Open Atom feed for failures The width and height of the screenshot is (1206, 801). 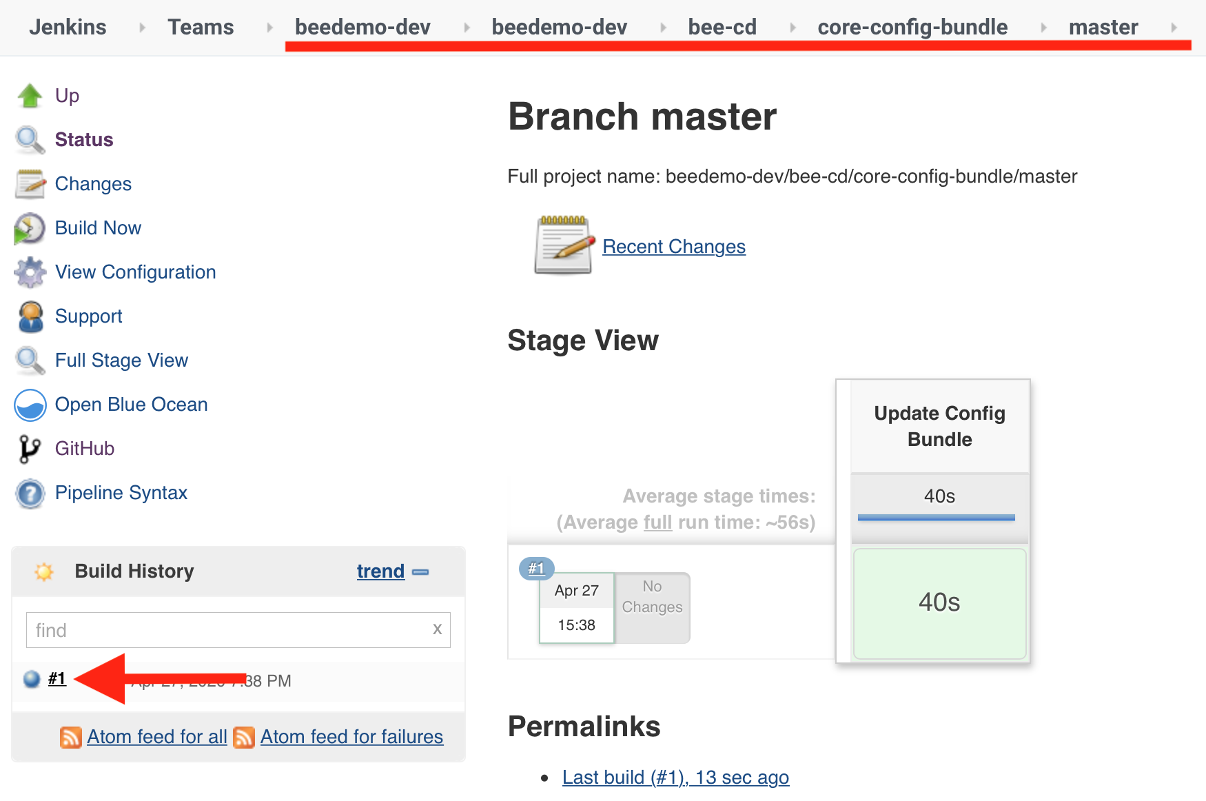[351, 737]
